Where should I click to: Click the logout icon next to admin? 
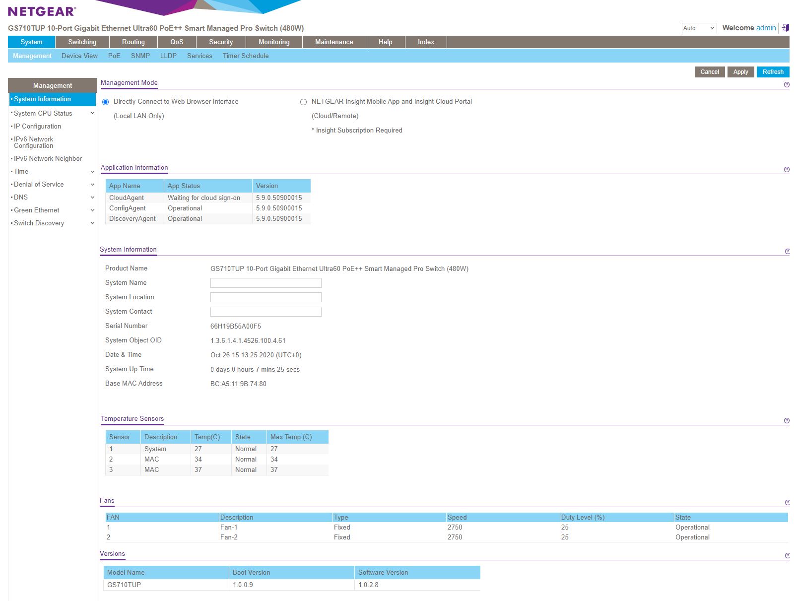point(786,28)
